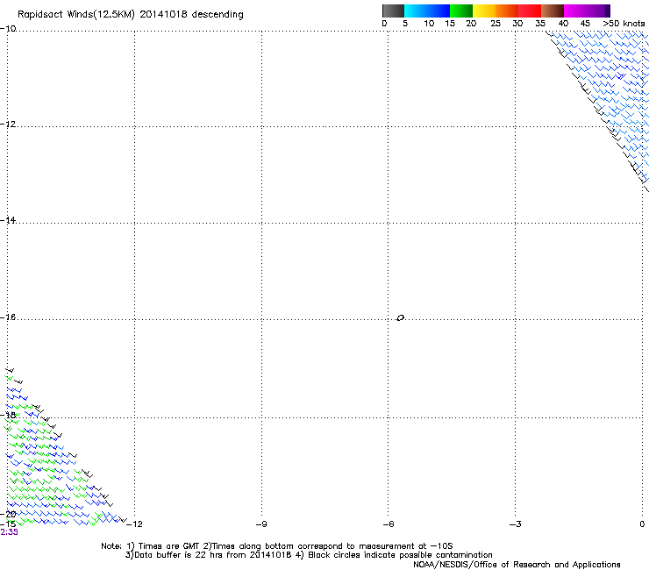The image size is (649, 570).
Task: Click the '25' legend scale label
Action: (x=496, y=24)
